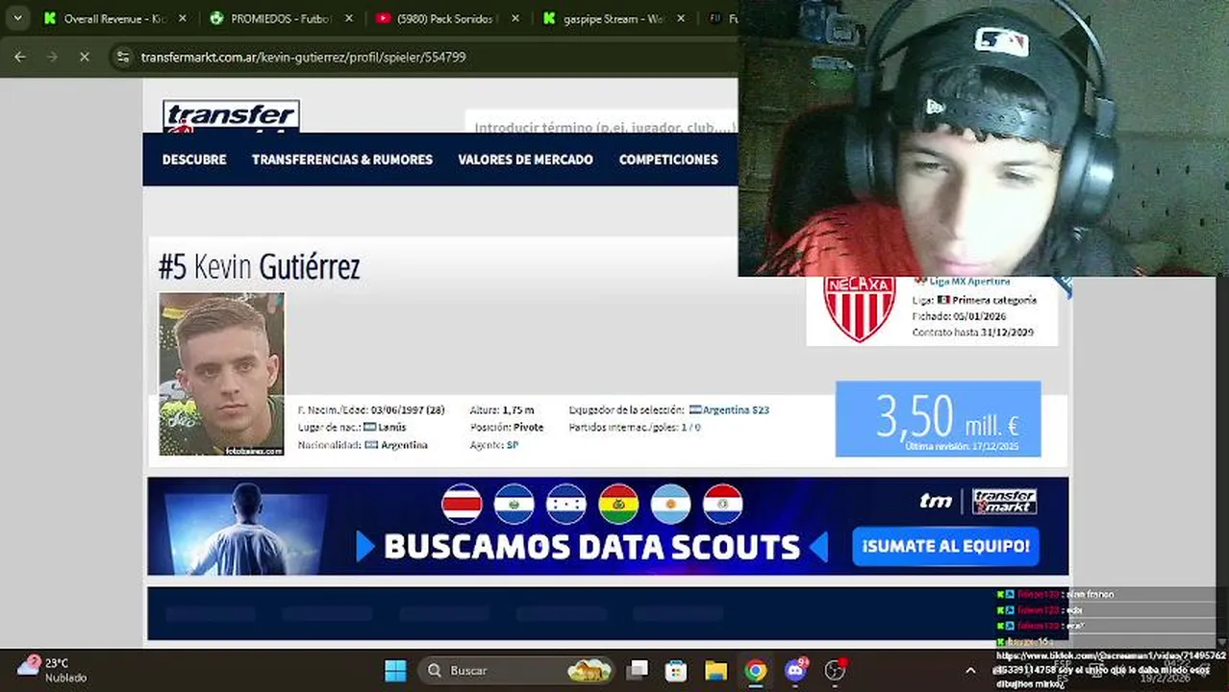Click the Honduras flag in banner
Viewport: 1229px width, 692px height.
pos(565,504)
